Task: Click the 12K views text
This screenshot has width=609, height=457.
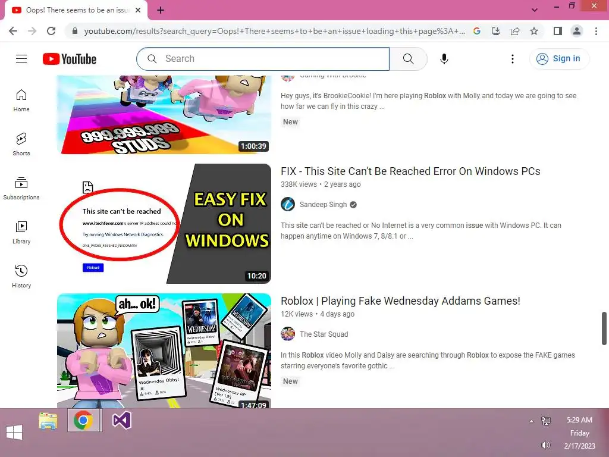Action: [297, 314]
